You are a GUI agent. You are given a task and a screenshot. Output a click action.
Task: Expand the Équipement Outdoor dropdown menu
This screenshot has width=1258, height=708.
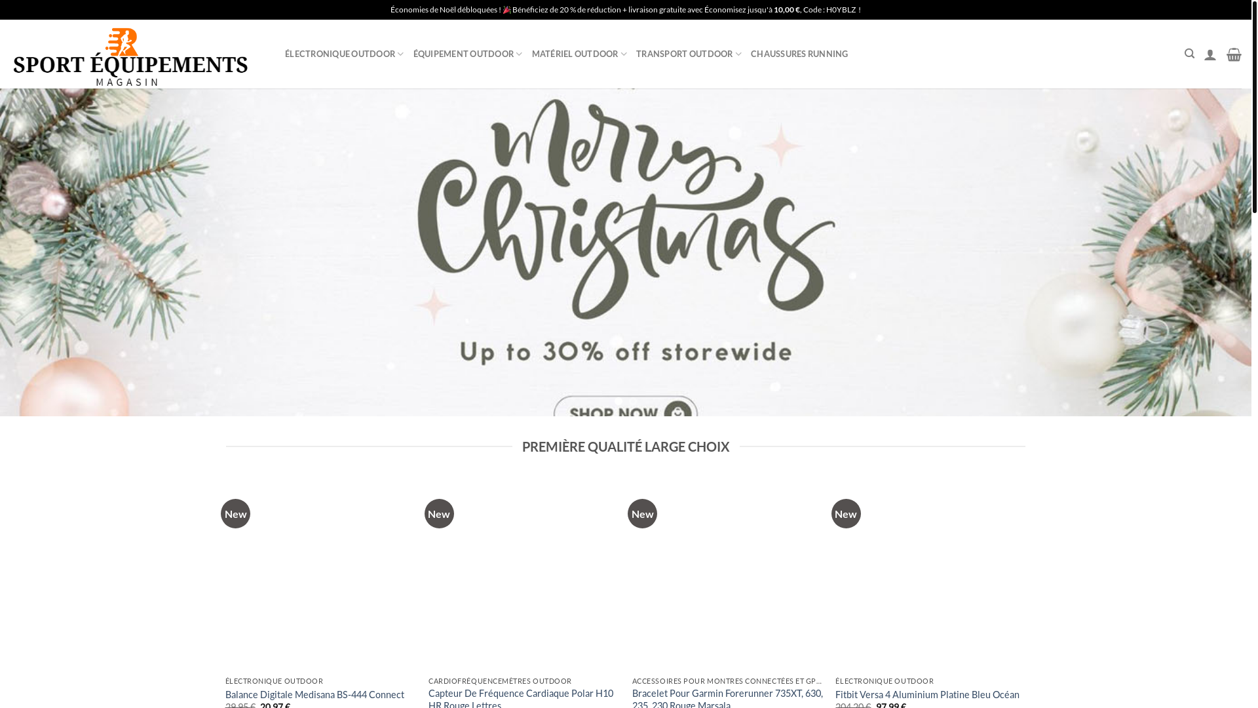[x=468, y=54]
